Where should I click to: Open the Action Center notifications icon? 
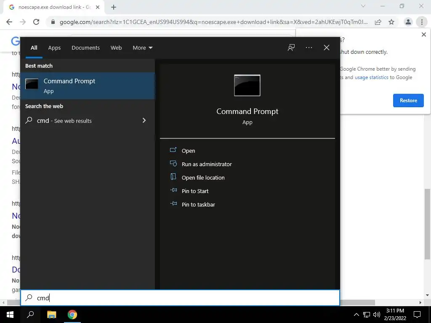(x=417, y=315)
